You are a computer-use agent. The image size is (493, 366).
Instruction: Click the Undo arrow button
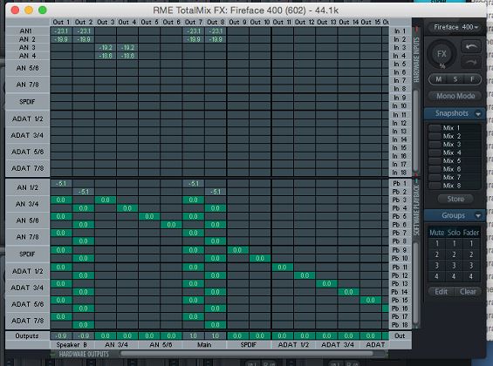(x=470, y=47)
